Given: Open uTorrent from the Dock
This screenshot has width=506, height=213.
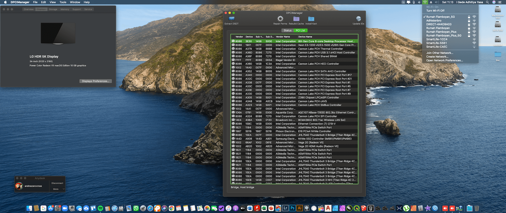Looking at the screenshot, I should pos(406,208).
